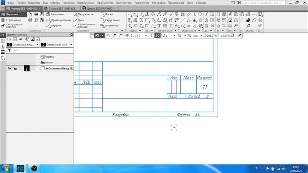This screenshot has width=308, height=173.
Task: Select the Автолиния tool
Action: (x=56, y=14)
